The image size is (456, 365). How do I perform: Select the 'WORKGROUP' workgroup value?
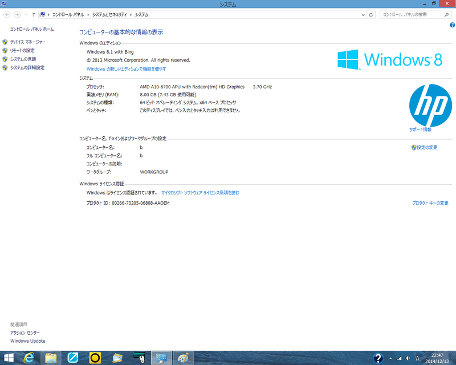154,172
